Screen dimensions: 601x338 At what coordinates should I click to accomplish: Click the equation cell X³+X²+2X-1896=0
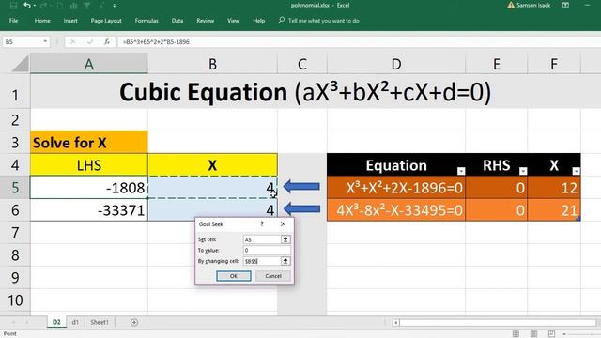point(396,188)
